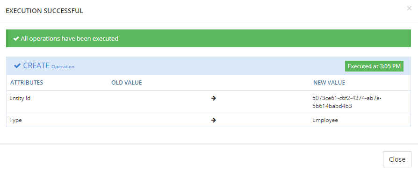This screenshot has height=172, width=418.
Task: Click the ATTRIBUTES column header
Action: (27, 83)
